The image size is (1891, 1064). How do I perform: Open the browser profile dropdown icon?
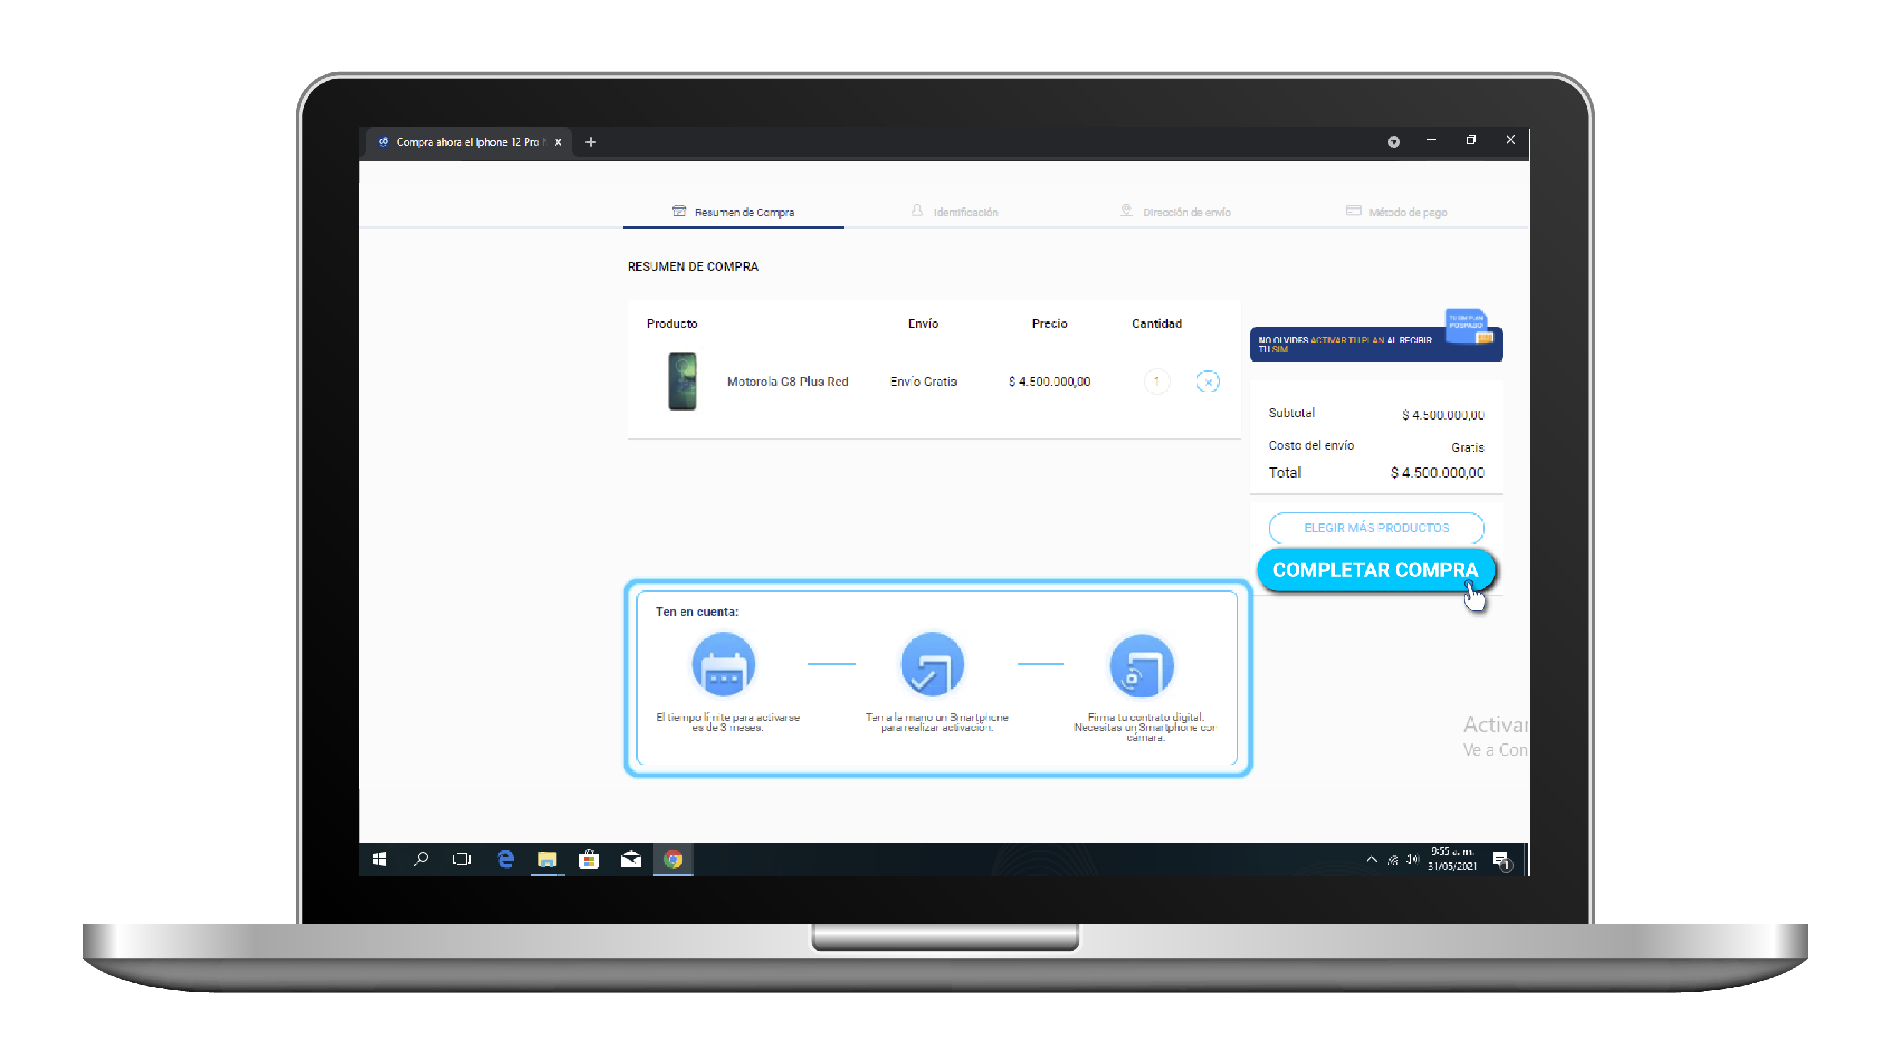pyautogui.click(x=1393, y=142)
